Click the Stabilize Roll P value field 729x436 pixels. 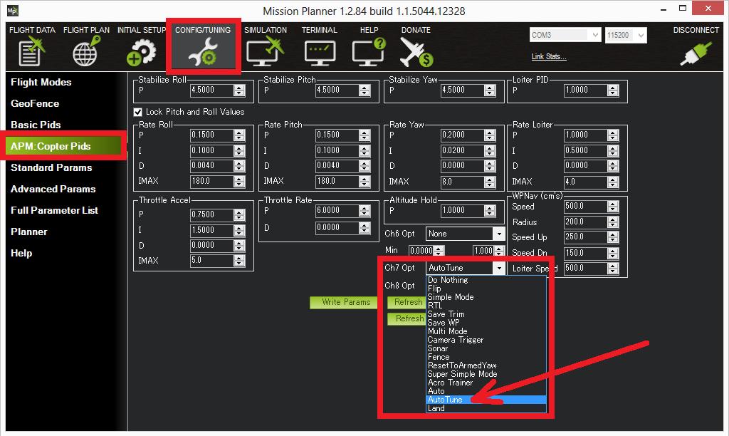pyautogui.click(x=211, y=90)
